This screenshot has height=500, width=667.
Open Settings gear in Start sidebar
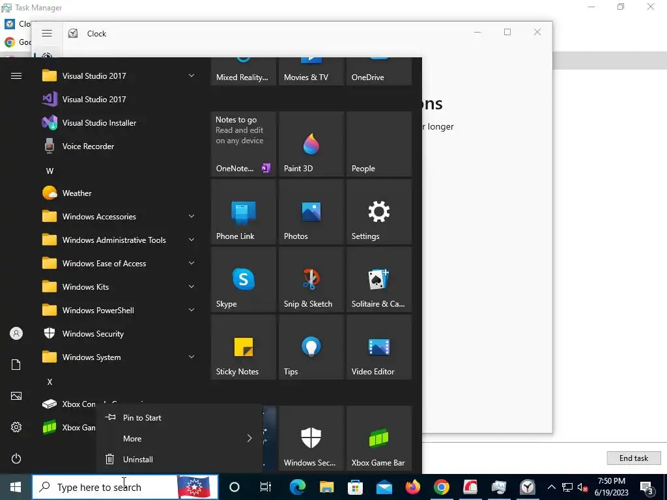pyautogui.click(x=16, y=427)
